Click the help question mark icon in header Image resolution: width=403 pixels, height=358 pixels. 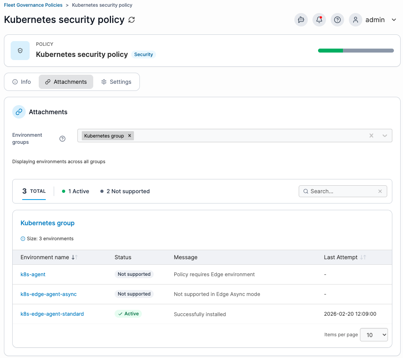coord(337,20)
